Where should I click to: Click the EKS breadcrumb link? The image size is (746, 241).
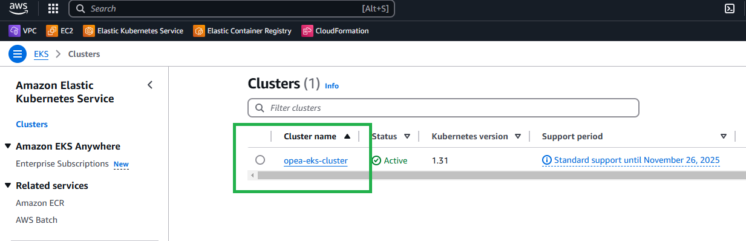pyautogui.click(x=41, y=54)
